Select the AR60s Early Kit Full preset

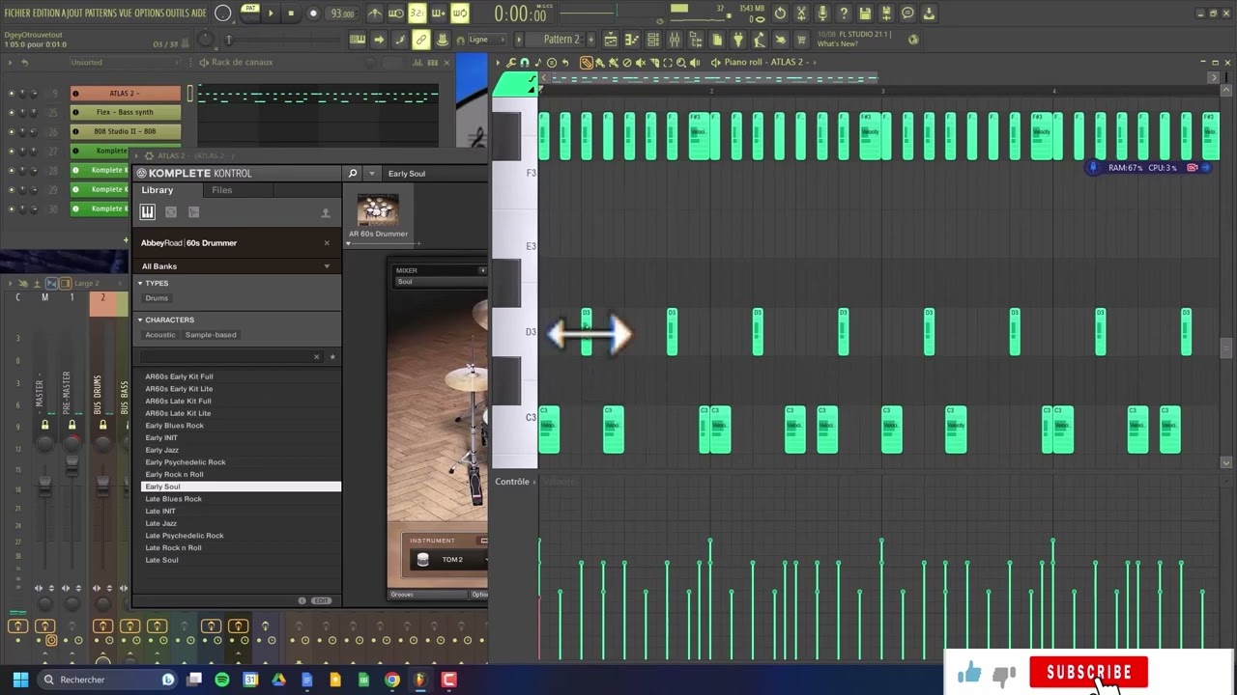(x=180, y=376)
